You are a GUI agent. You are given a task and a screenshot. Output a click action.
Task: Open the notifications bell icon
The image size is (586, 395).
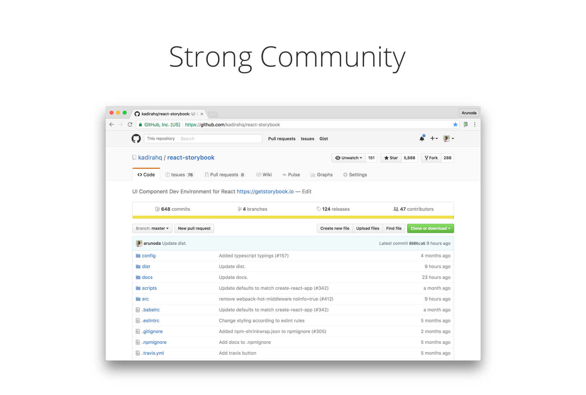422,138
